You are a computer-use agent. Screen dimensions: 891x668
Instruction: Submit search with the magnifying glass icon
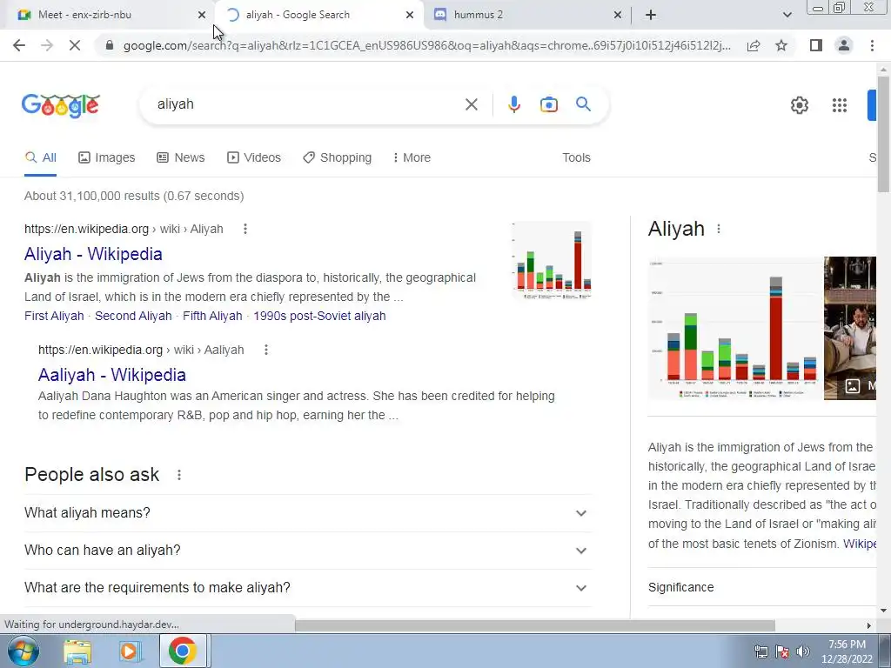(583, 104)
